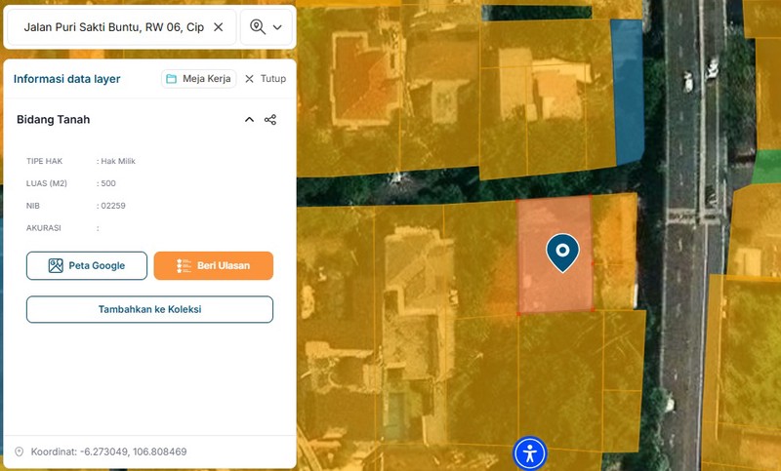The height and width of the screenshot is (471, 781).
Task: Click the coordinate pin icon in the footer
Action: click(x=19, y=452)
